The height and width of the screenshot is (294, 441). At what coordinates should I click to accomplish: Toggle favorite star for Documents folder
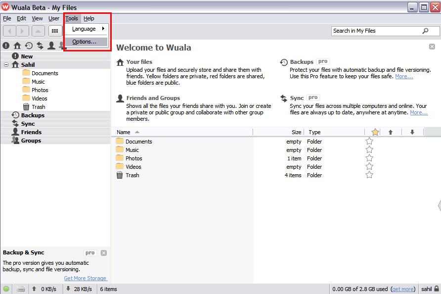tap(369, 141)
